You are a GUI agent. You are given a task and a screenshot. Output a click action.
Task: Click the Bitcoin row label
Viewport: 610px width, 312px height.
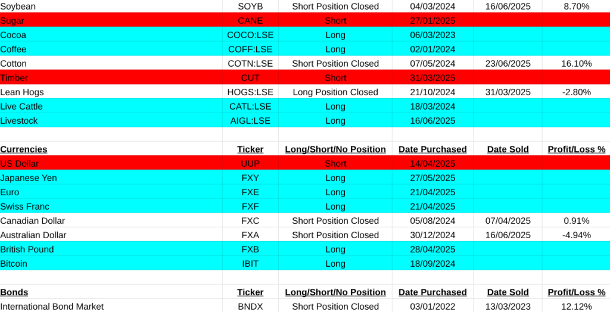pyautogui.click(x=14, y=264)
